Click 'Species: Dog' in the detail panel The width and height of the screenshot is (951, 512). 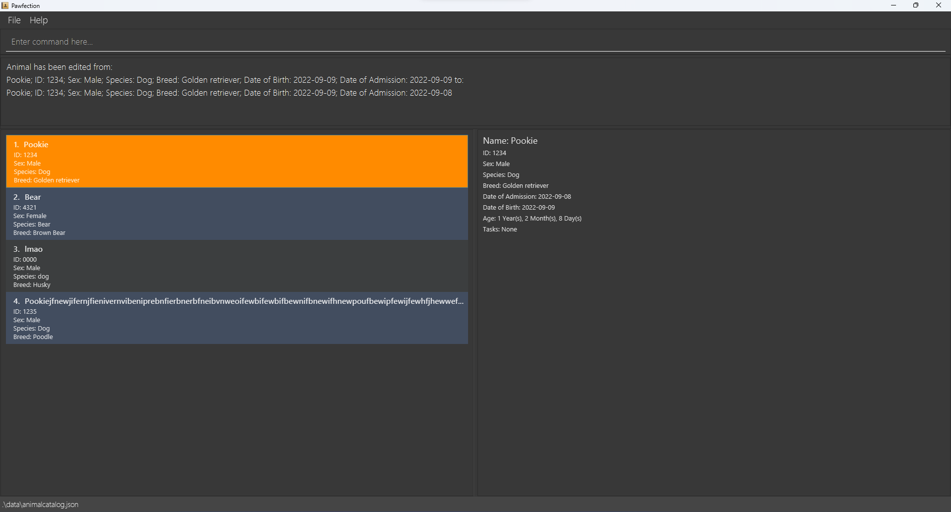pyautogui.click(x=501, y=175)
